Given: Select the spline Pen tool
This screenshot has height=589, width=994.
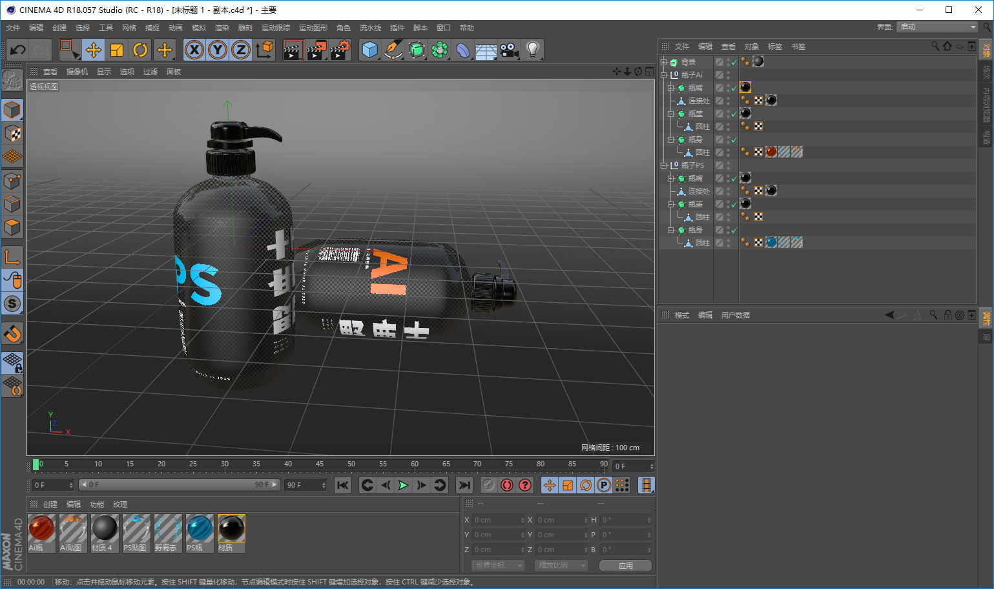Looking at the screenshot, I should [393, 50].
